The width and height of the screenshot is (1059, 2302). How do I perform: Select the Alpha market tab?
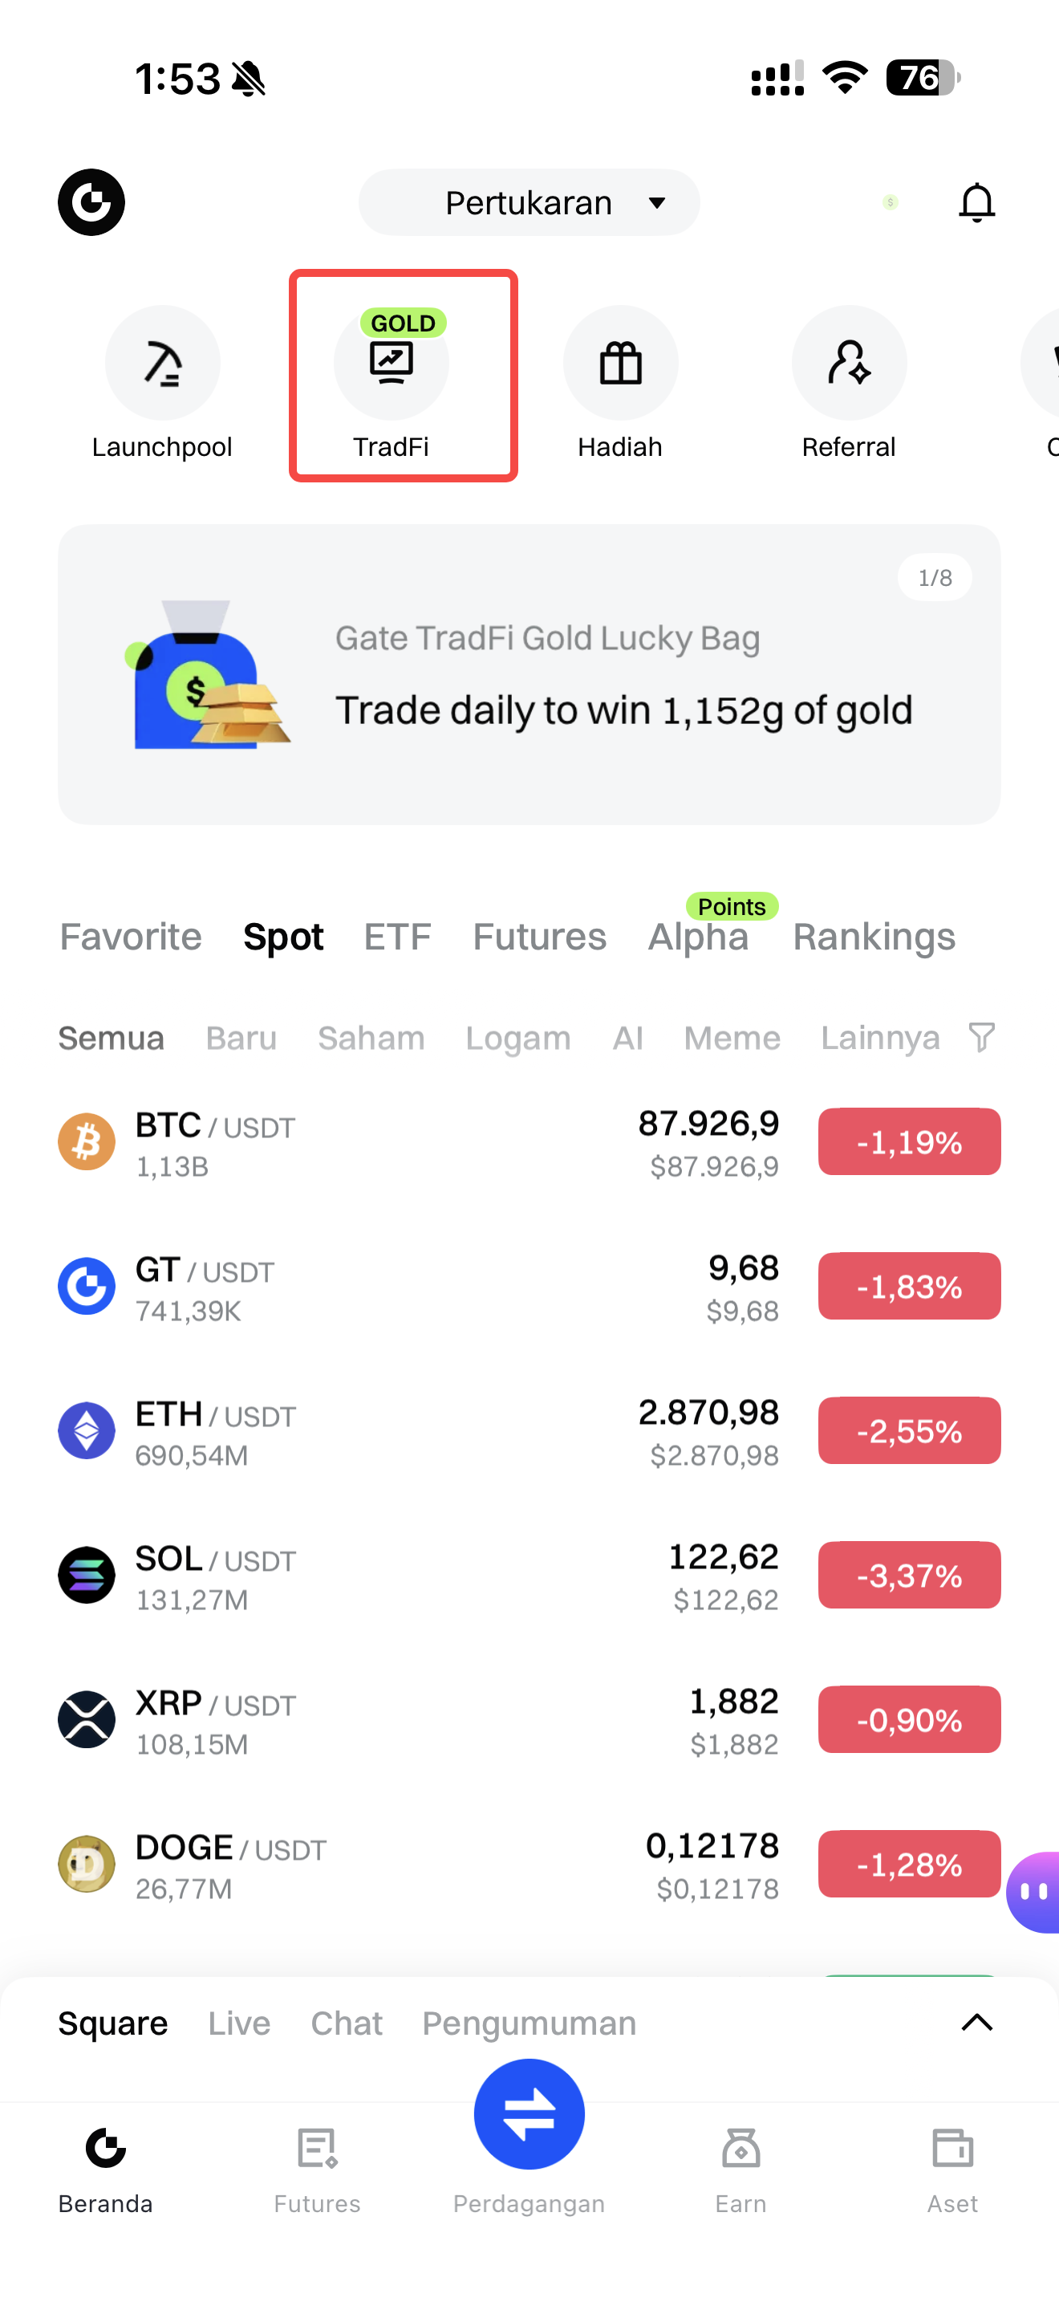[x=698, y=937]
